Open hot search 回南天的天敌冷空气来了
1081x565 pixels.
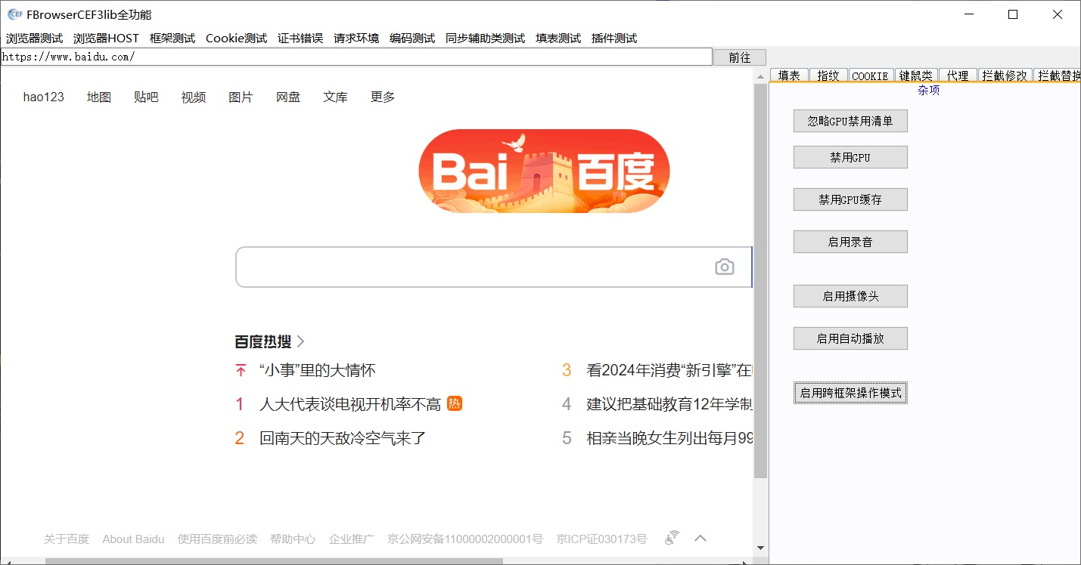click(x=343, y=438)
